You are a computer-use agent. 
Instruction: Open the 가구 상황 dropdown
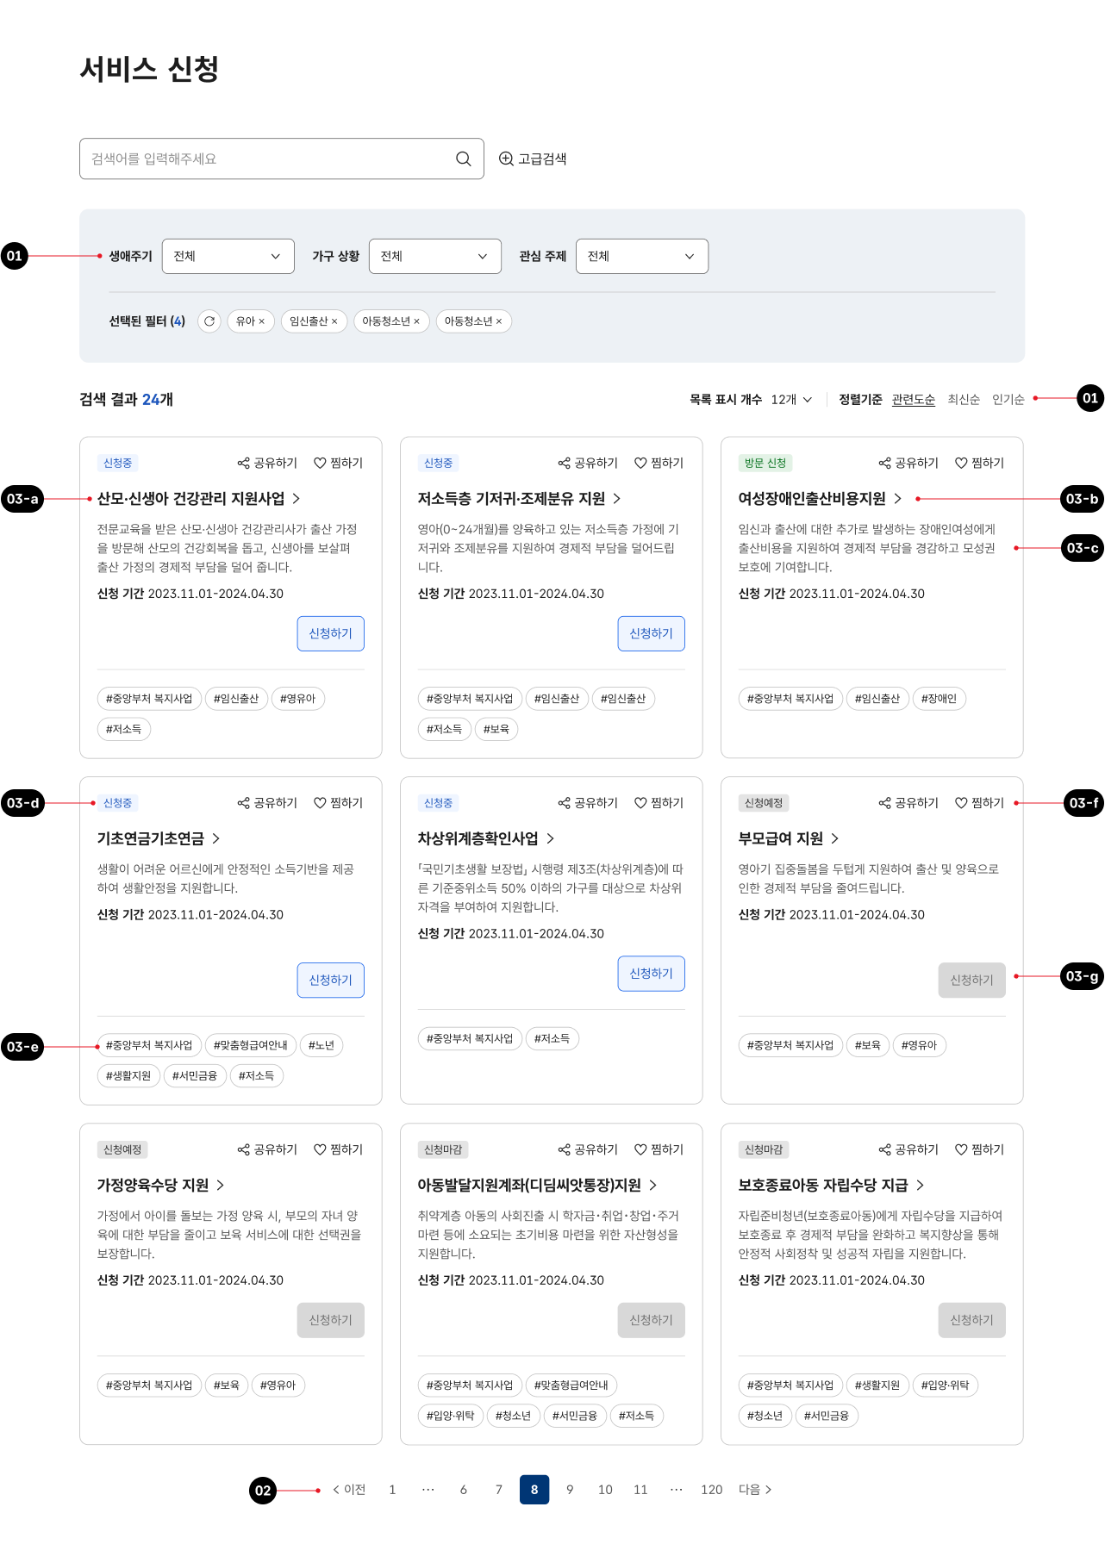point(434,257)
